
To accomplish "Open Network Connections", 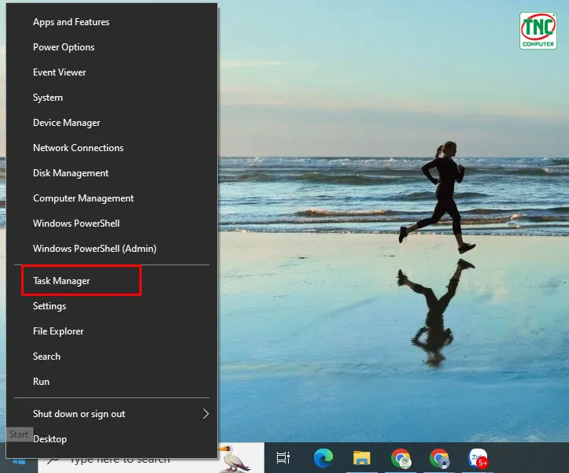I will point(112,148).
